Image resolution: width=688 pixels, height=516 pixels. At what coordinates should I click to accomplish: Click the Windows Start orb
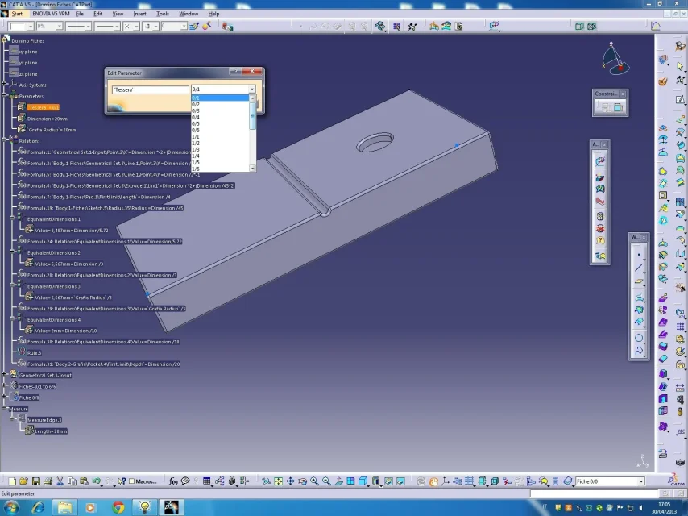click(10, 508)
